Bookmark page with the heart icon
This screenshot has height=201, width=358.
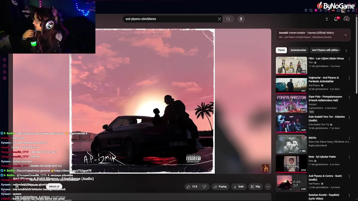coord(326,10)
